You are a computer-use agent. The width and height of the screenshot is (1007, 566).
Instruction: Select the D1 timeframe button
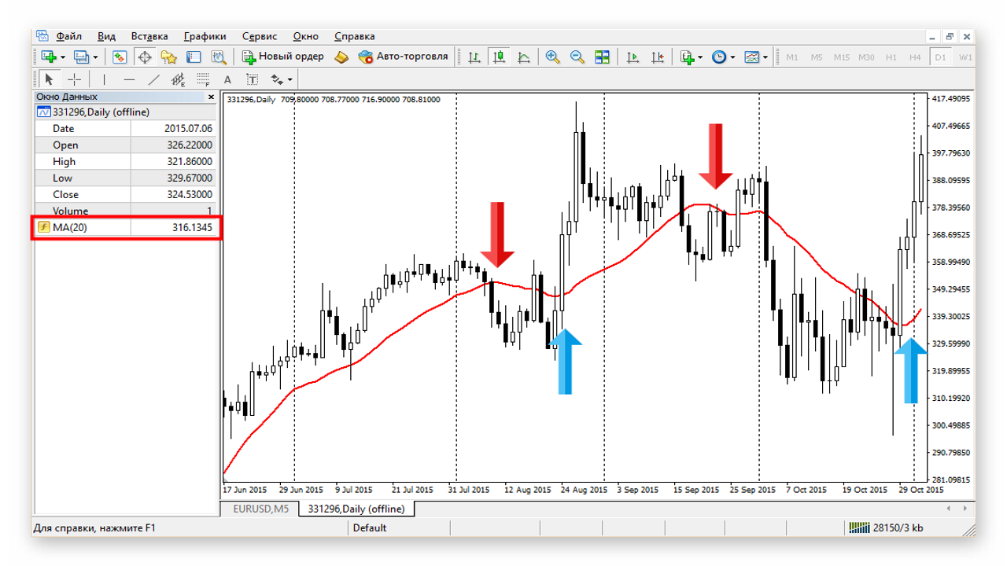pyautogui.click(x=940, y=57)
